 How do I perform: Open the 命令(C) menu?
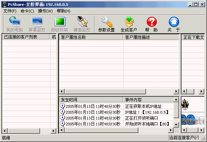[x=27, y=11]
